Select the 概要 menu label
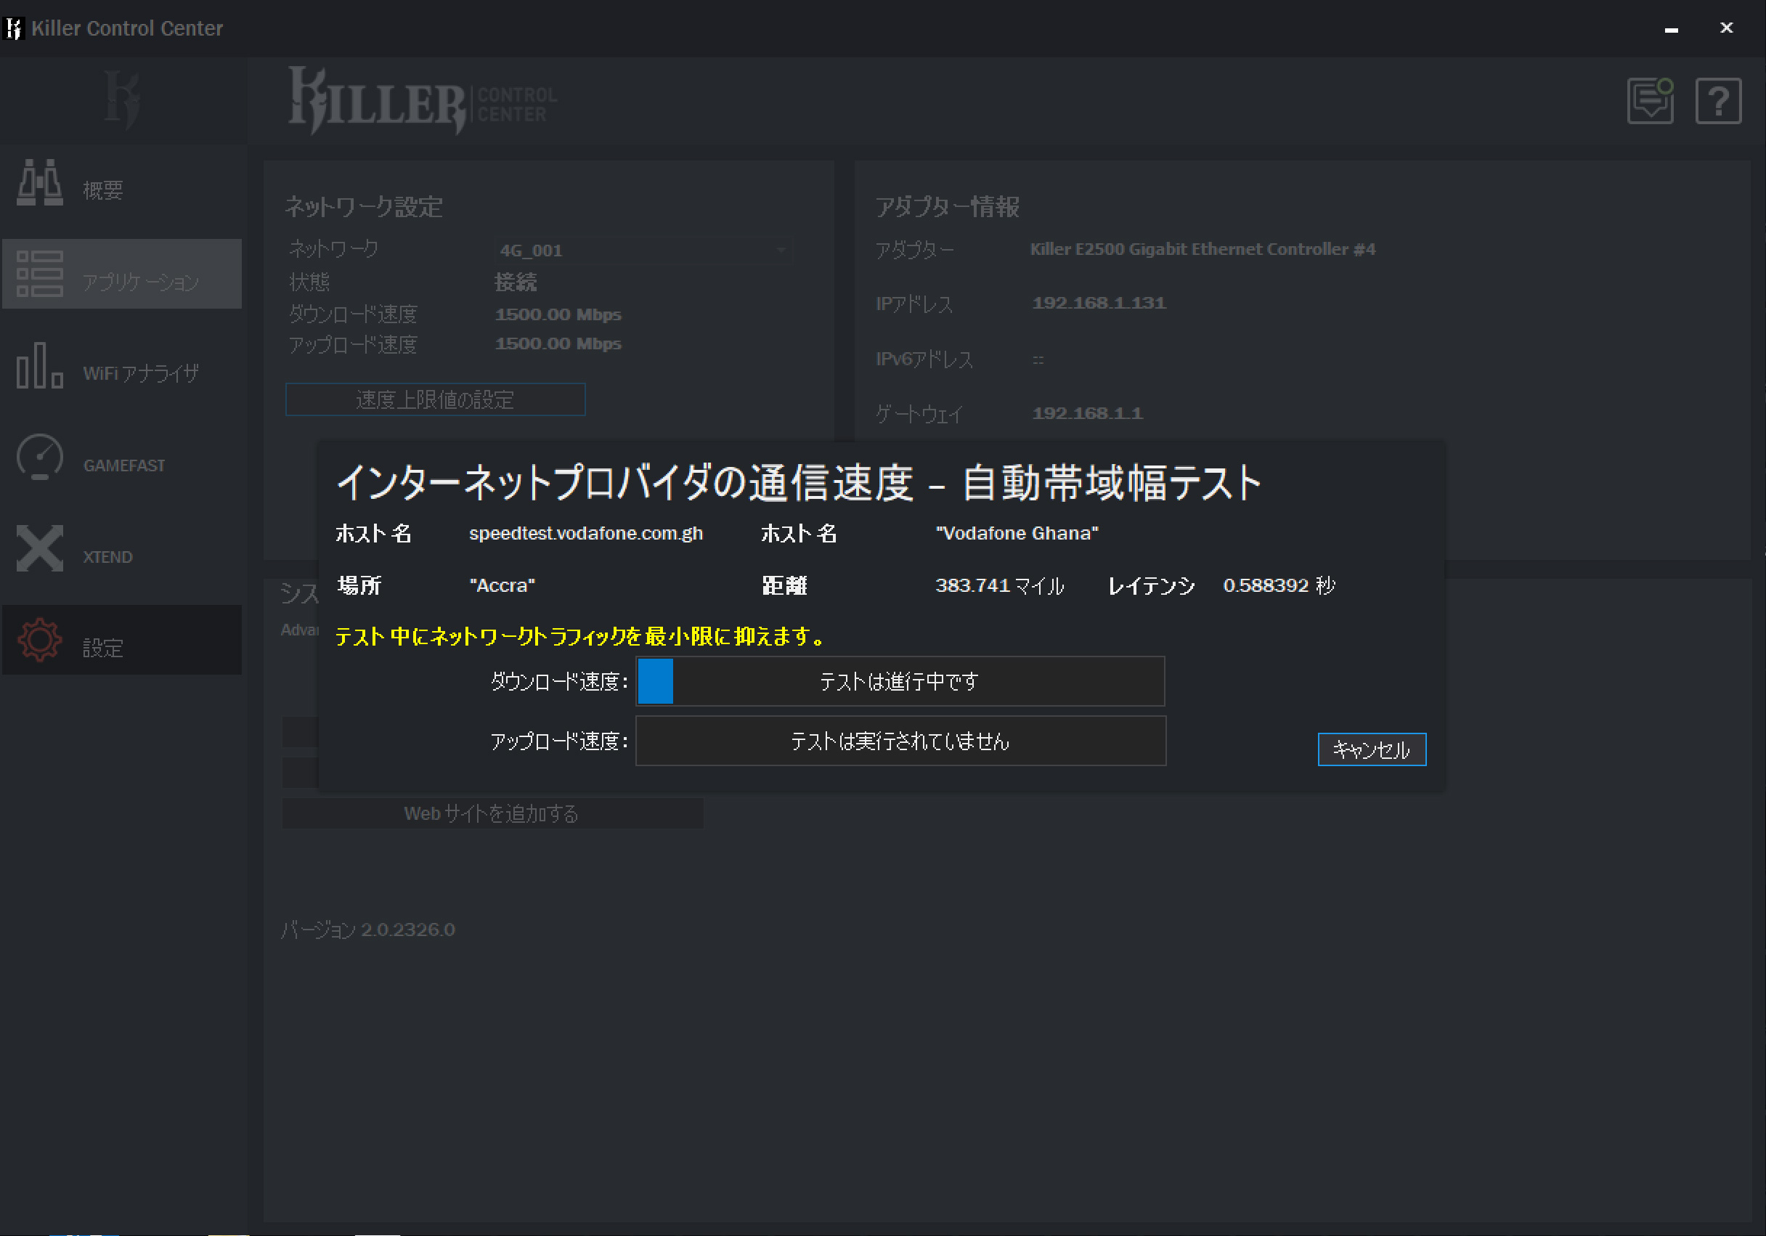The image size is (1766, 1236). pos(103,190)
